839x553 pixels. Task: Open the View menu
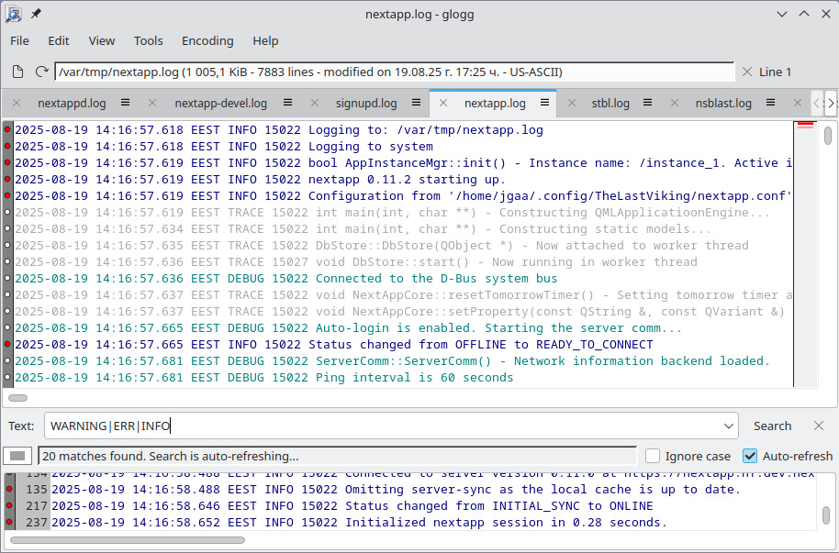click(x=102, y=40)
